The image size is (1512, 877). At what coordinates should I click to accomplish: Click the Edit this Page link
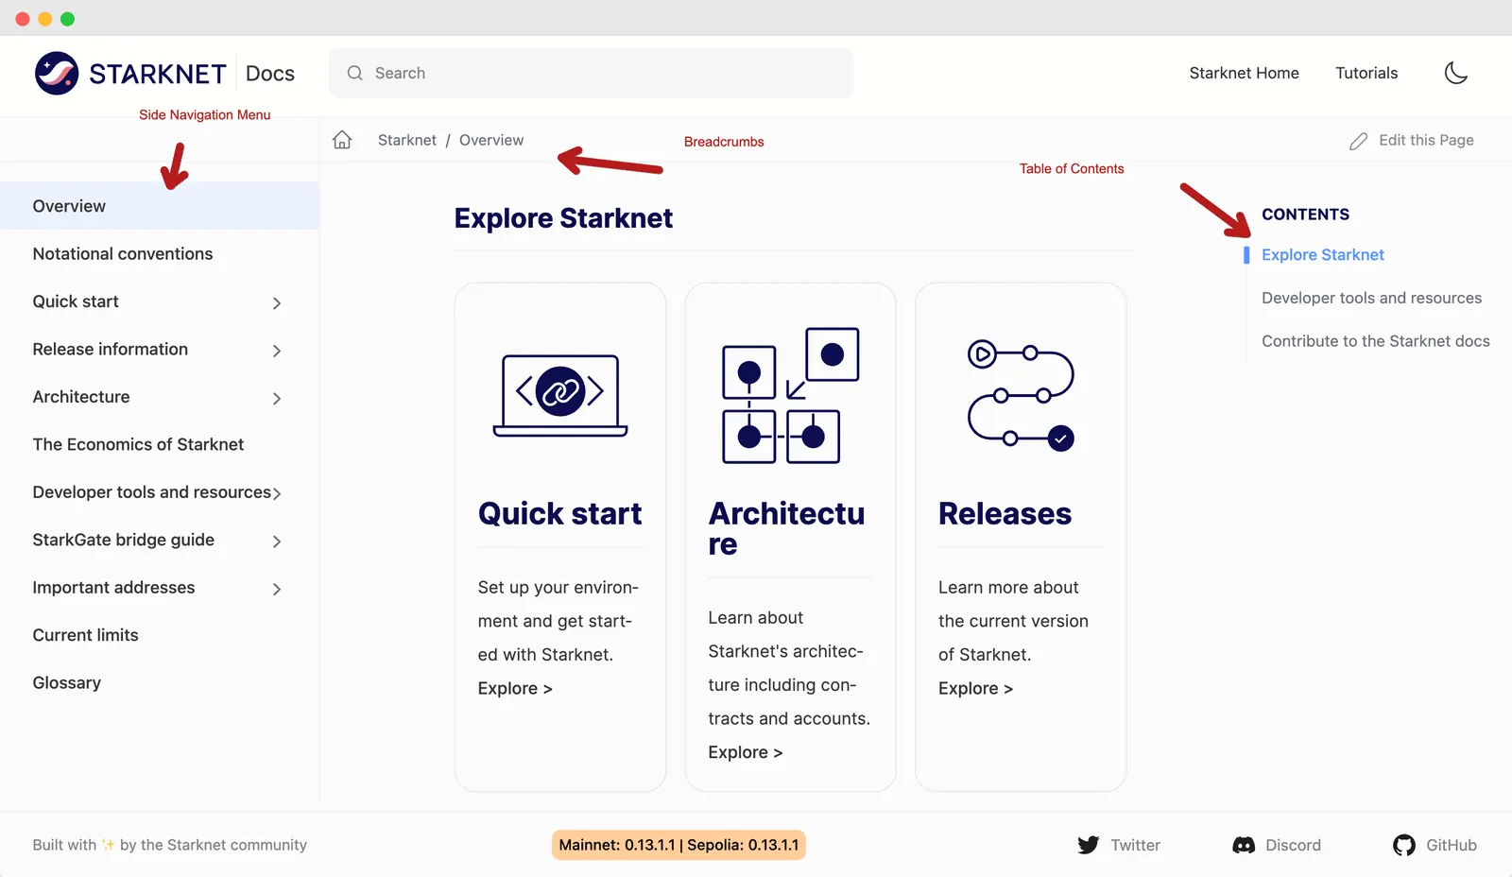point(1425,140)
